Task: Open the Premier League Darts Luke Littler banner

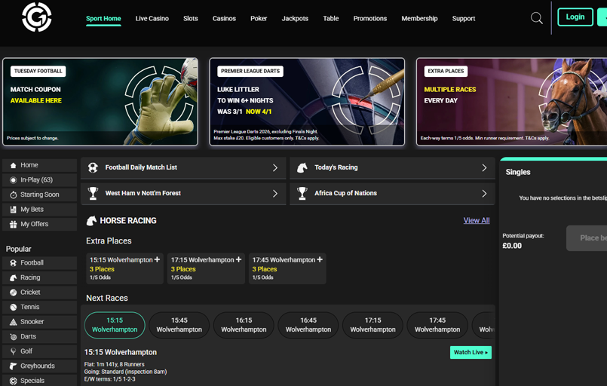Action: [x=307, y=102]
